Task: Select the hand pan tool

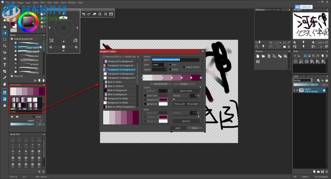Action: [x=4, y=84]
